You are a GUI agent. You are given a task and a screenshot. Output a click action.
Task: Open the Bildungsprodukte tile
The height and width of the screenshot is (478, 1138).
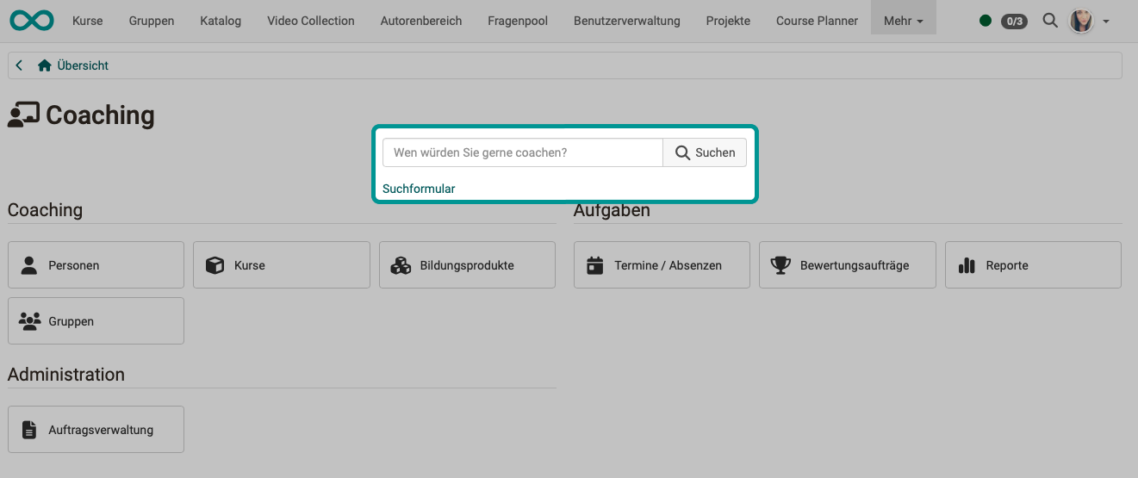pyautogui.click(x=467, y=264)
